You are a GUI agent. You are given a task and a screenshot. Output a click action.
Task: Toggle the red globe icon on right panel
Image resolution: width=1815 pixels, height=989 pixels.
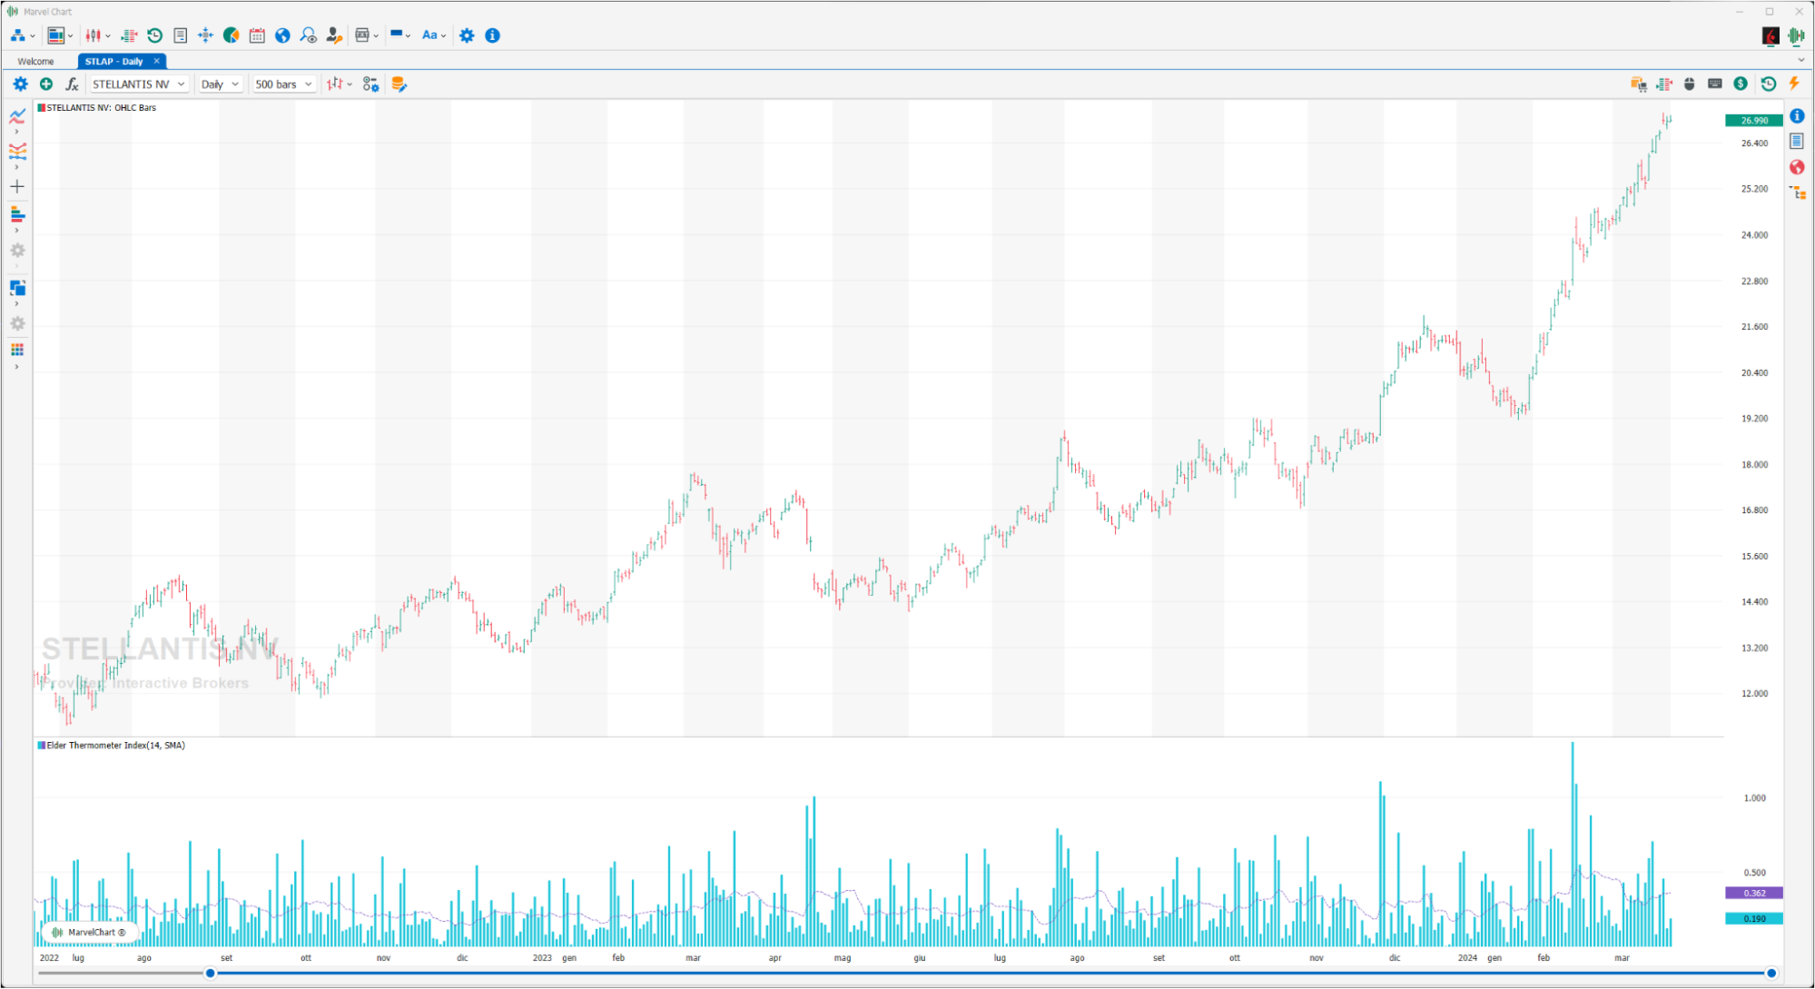[x=1797, y=167]
